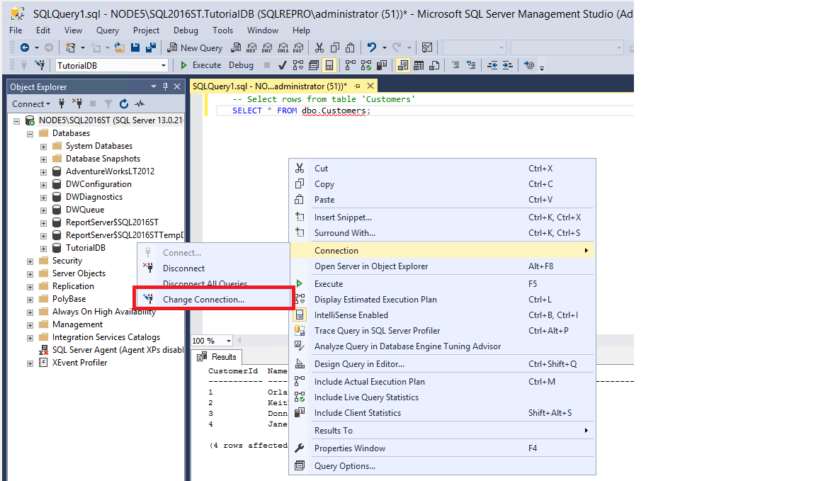
Task: Open the Activity Monitor icon in Object Explorer
Action: (x=140, y=103)
